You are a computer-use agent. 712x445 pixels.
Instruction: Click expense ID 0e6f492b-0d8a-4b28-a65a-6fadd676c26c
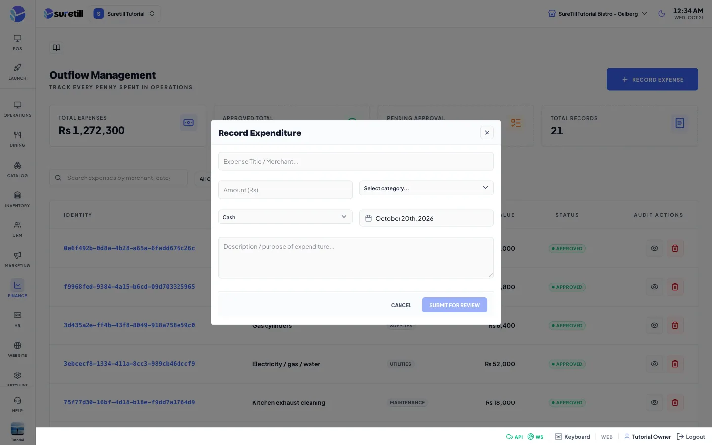click(x=129, y=248)
